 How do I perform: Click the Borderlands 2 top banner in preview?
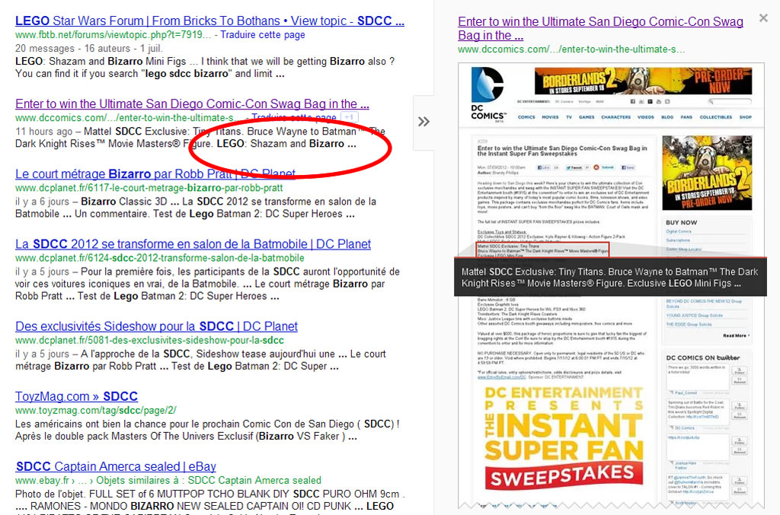click(x=633, y=82)
